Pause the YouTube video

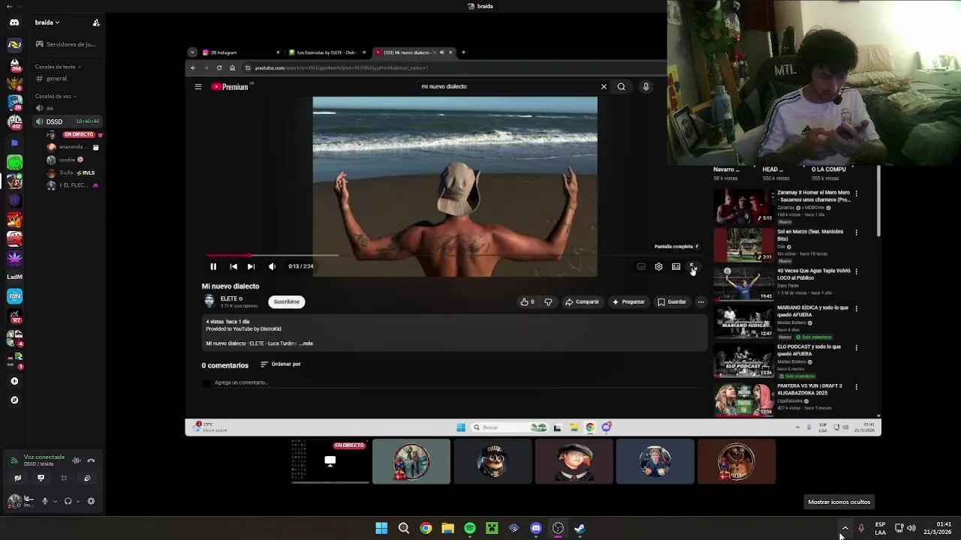[213, 266]
